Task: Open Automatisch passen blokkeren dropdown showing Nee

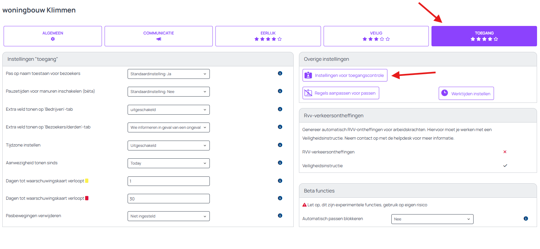Action: (432, 219)
